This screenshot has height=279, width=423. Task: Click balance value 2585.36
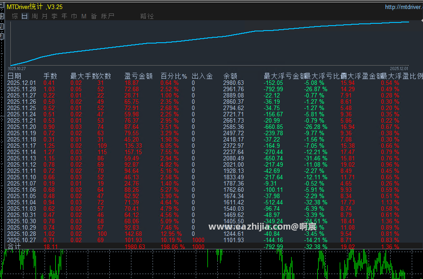[x=234, y=127]
